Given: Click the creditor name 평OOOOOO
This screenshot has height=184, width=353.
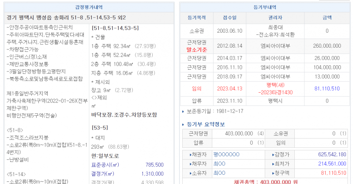Looking at the screenshot, I should click(x=226, y=154).
